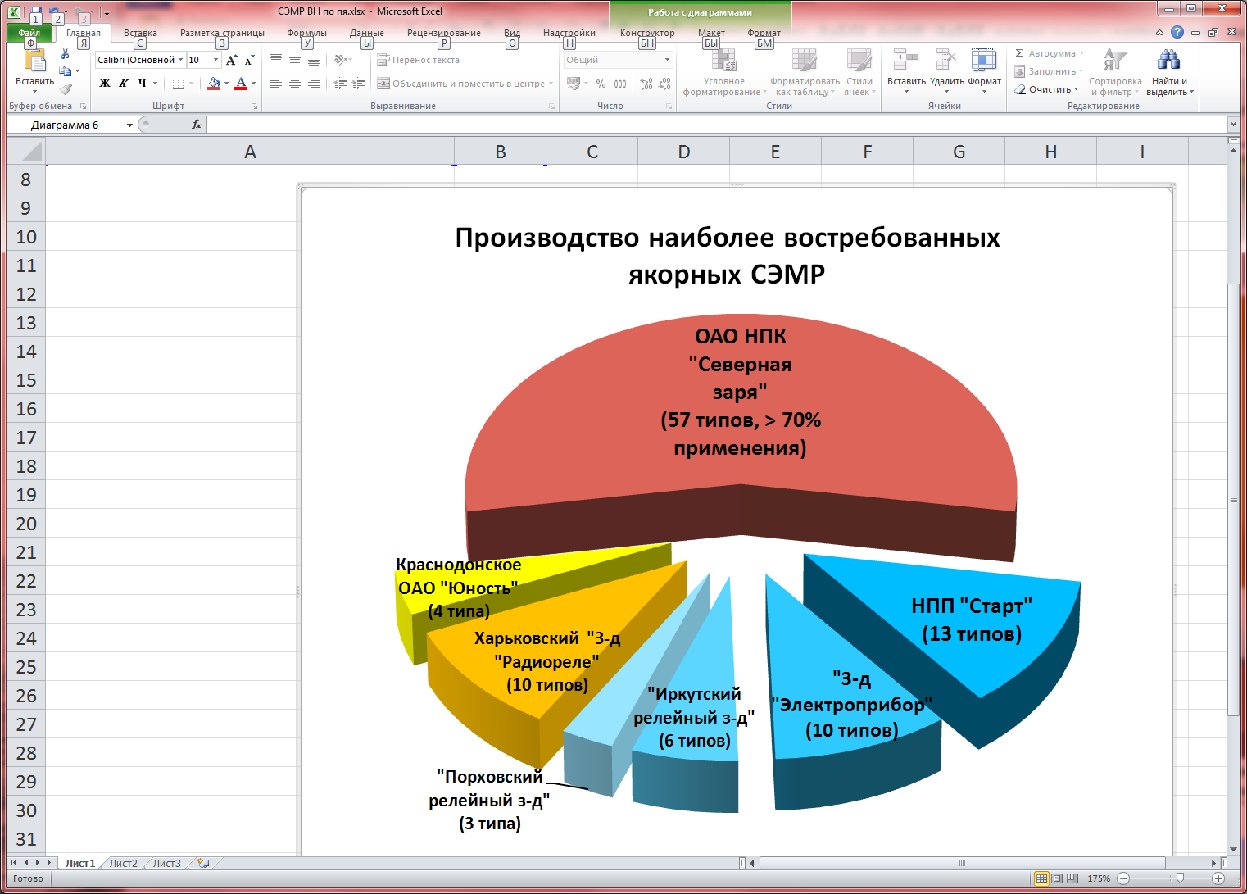The height and width of the screenshot is (894, 1247).
Task: Toggle Bold (Ж) formatting
Action: click(105, 84)
